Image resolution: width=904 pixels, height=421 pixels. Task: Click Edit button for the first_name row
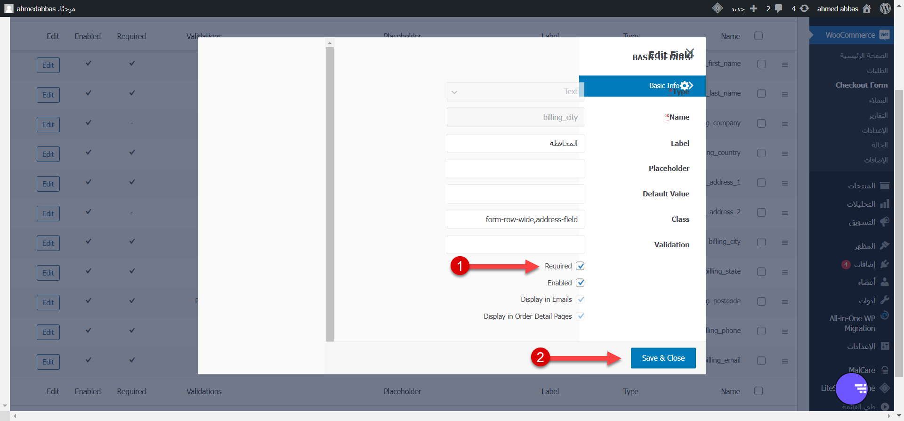48,65
